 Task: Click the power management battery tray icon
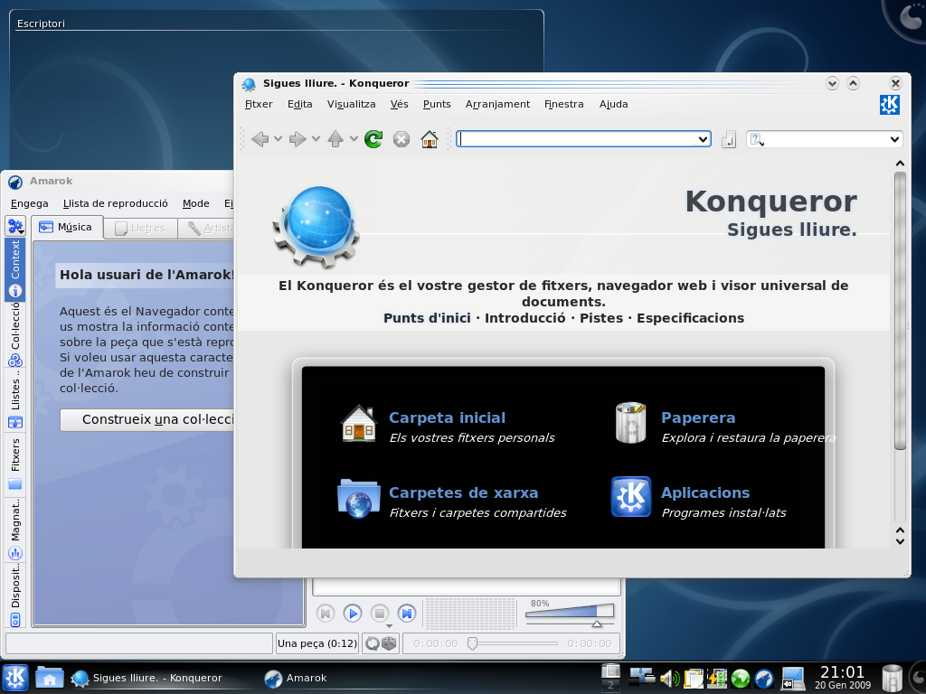click(x=717, y=679)
